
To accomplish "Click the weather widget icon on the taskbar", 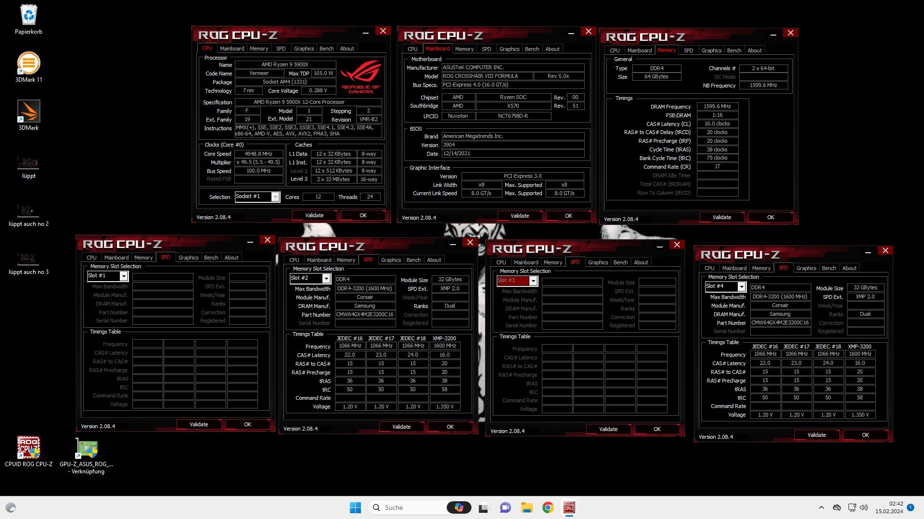I will click(x=11, y=507).
